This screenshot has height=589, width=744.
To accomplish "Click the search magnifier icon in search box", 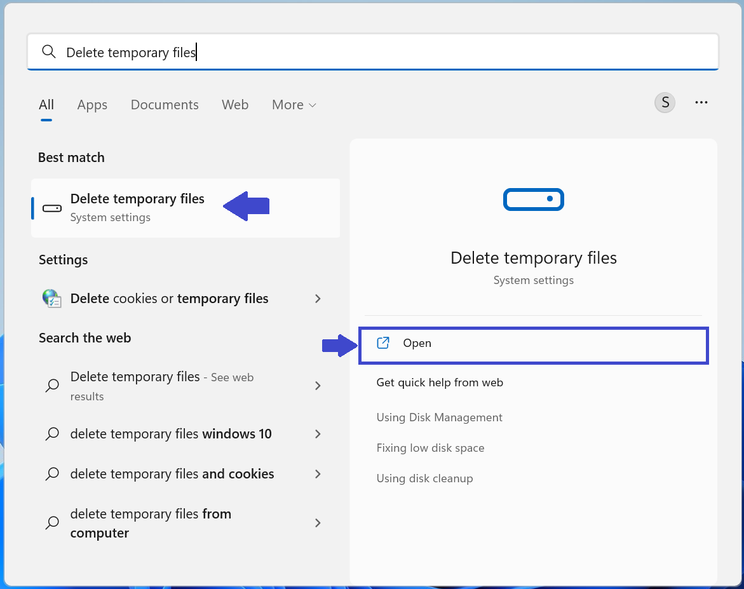I will pos(48,52).
